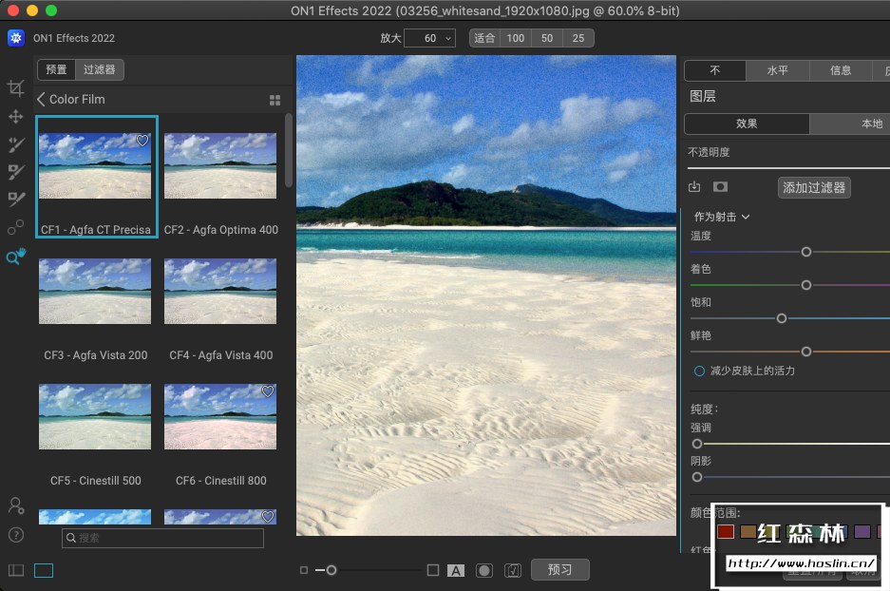Screen dimensions: 890x591
Task: Toggle heart on CF6 Cinestill 800 preset
Action: tap(268, 391)
